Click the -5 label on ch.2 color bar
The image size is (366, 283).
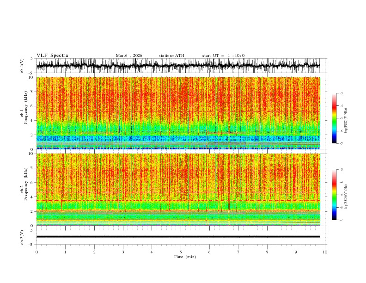341,195
